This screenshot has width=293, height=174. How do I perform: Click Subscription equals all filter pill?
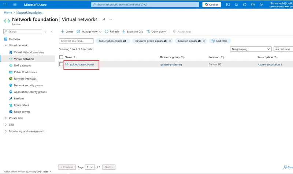[113, 41]
